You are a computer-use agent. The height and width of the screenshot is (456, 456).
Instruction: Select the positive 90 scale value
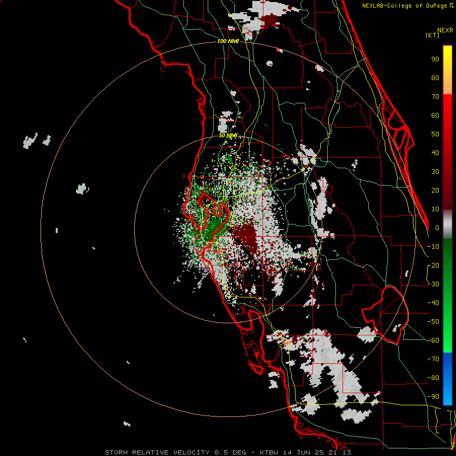[x=435, y=59]
